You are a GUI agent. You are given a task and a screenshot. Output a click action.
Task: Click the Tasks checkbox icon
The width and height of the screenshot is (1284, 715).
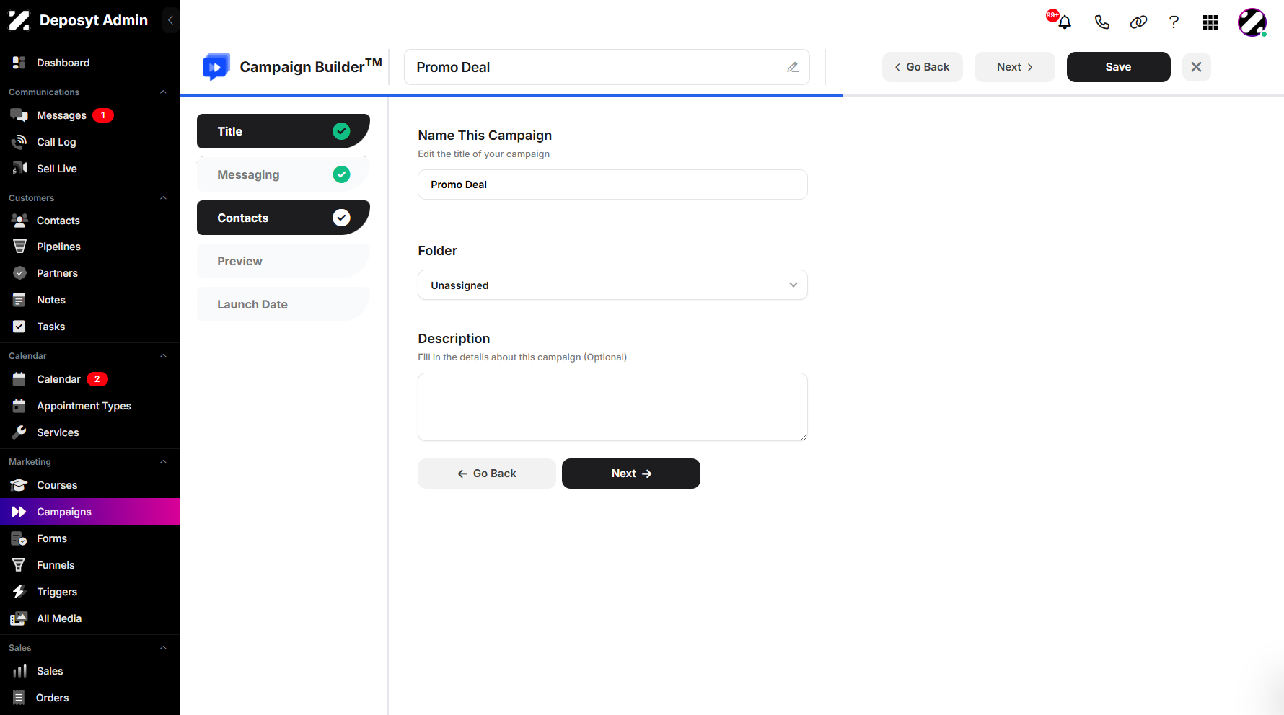click(19, 327)
